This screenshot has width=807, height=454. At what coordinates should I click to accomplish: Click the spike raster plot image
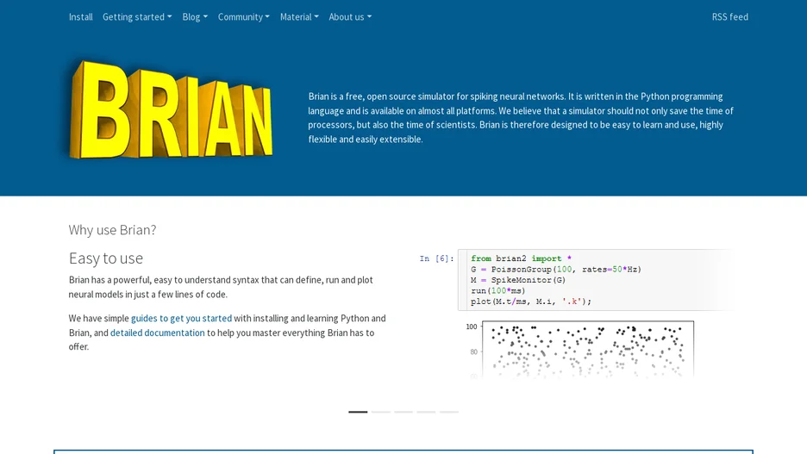(x=579, y=350)
